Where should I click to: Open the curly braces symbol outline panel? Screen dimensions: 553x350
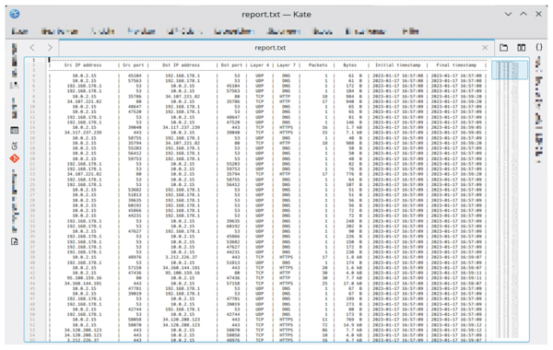coord(539,47)
